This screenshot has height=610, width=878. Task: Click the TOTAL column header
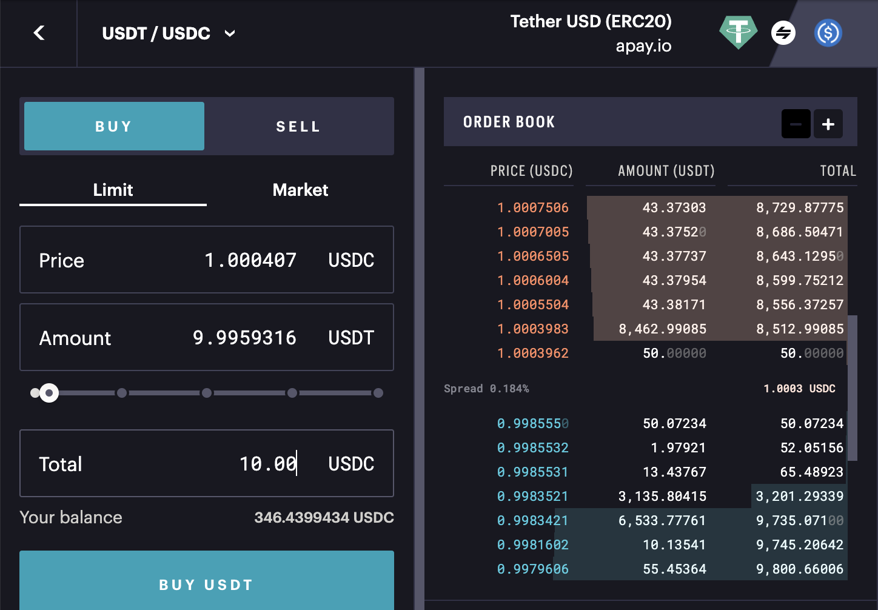coord(838,171)
